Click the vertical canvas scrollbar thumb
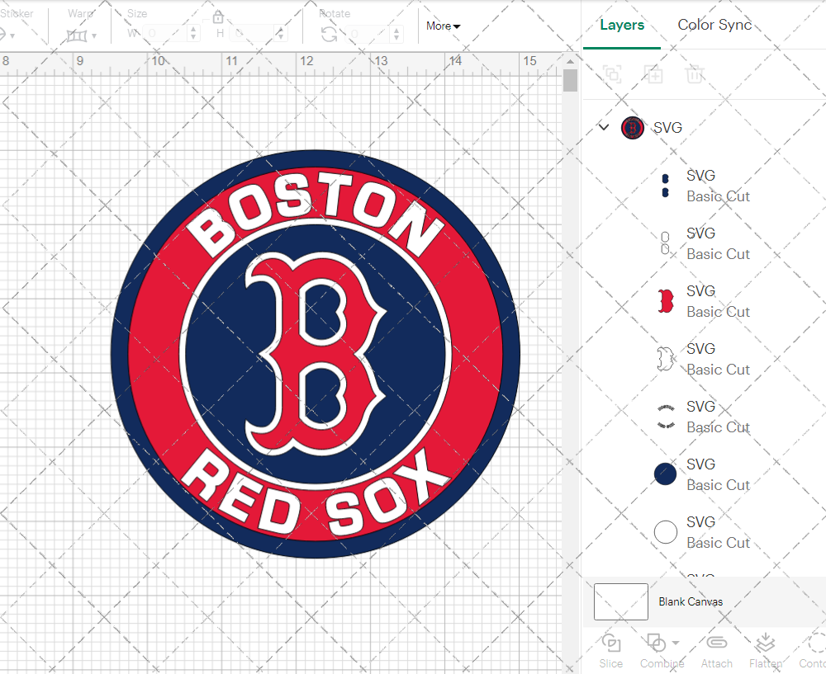 [x=570, y=81]
